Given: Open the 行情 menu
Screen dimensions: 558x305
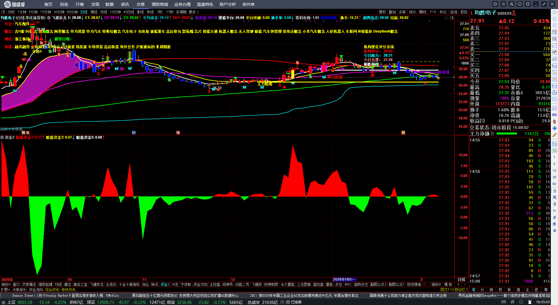Looking at the screenshot, I should (80, 4).
